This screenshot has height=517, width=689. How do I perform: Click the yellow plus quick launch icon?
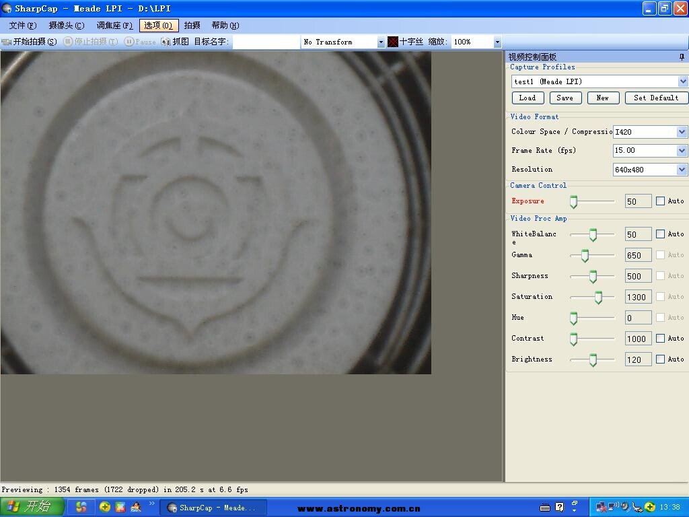pos(104,508)
